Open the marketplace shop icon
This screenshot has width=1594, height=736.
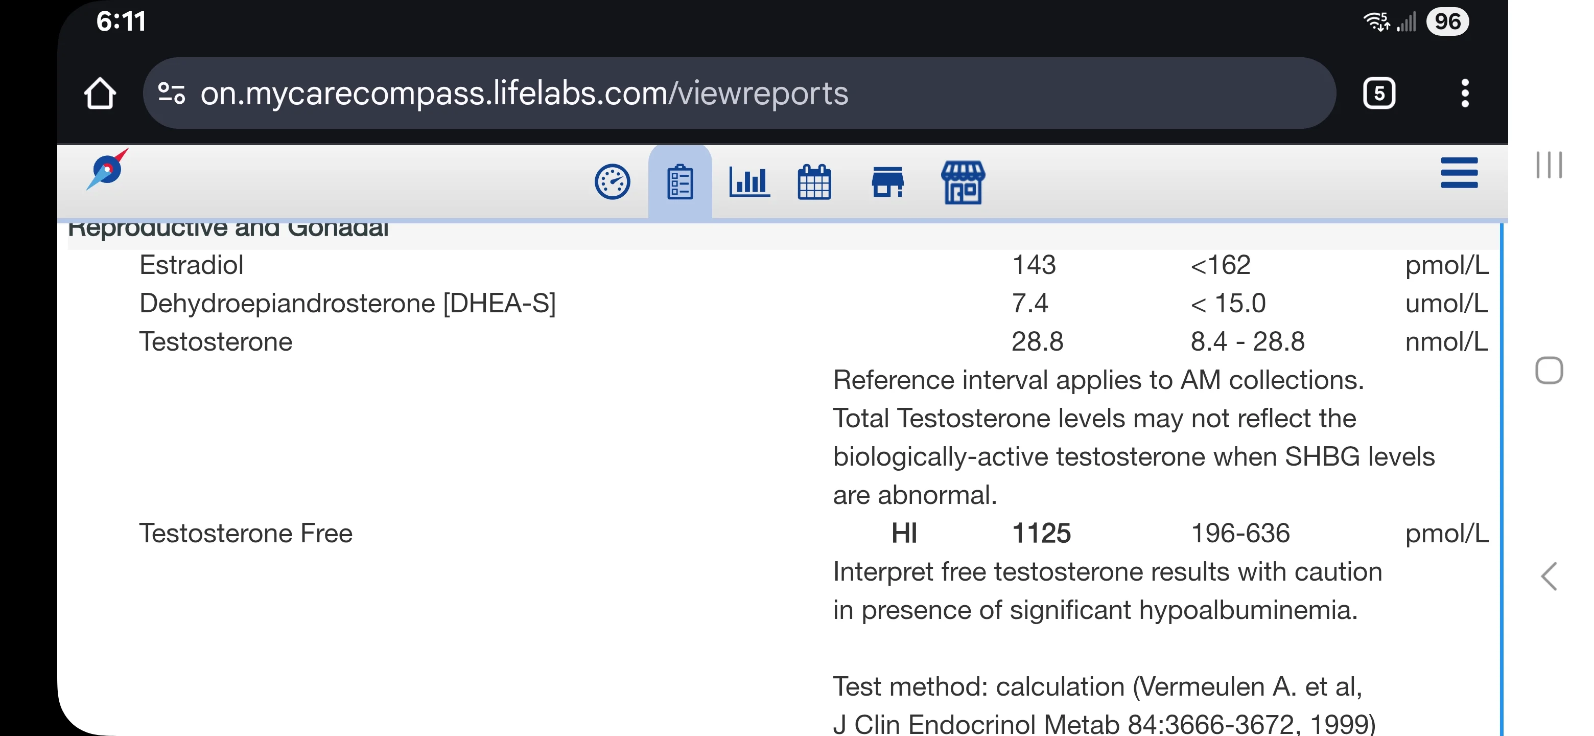[962, 182]
